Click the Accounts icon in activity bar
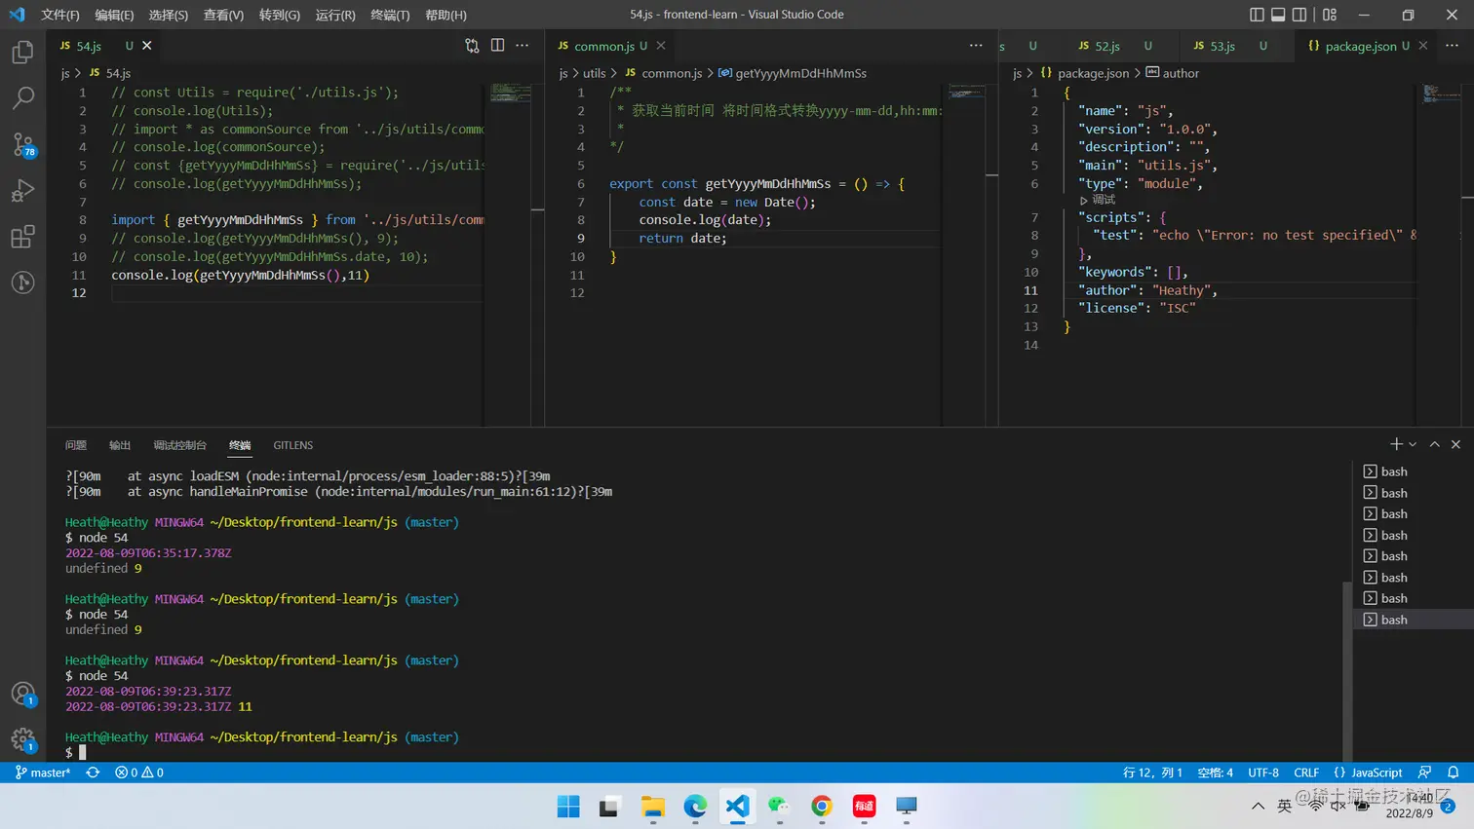This screenshot has width=1474, height=829. [x=22, y=694]
